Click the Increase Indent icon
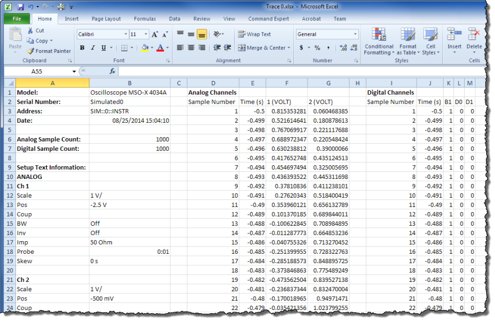Image resolution: width=495 pixels, height=321 pixels. tap(227, 47)
